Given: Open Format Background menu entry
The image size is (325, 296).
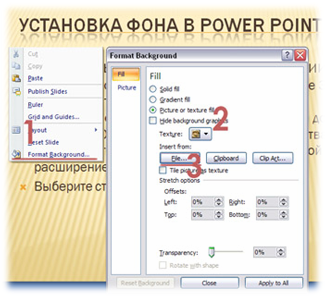Looking at the screenshot, I should click(x=59, y=154).
